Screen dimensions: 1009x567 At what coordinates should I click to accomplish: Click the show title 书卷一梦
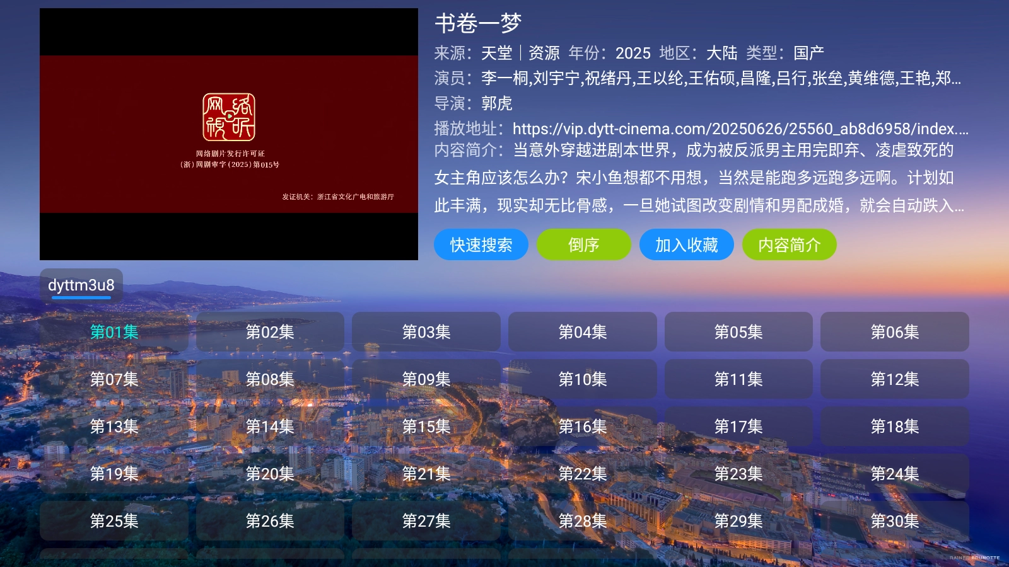[476, 23]
